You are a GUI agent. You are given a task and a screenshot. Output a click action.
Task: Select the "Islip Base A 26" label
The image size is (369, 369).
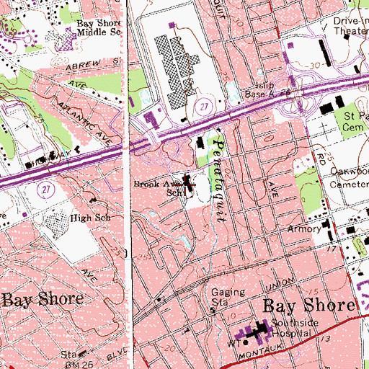tap(267, 90)
